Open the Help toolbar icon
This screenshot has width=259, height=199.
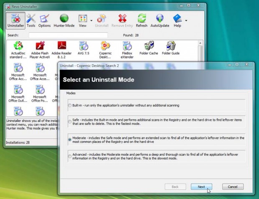pos(177,20)
